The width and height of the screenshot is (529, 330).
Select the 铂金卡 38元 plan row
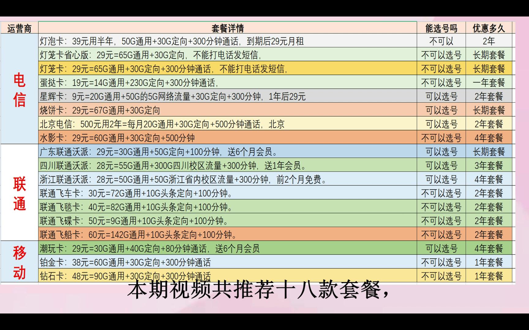pos(227,262)
